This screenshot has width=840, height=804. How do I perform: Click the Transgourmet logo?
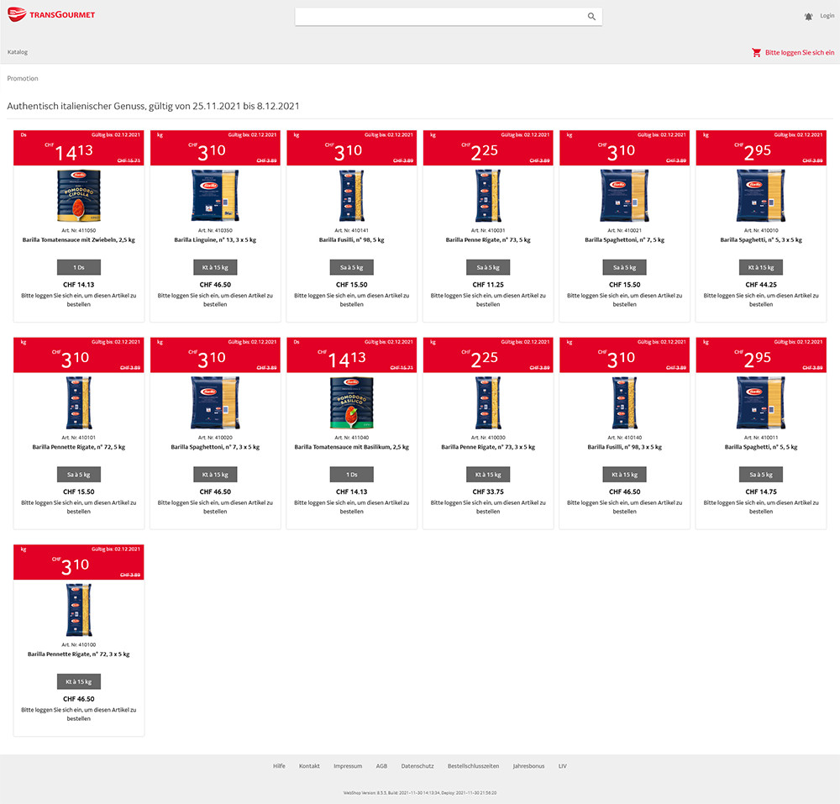tap(51, 14)
